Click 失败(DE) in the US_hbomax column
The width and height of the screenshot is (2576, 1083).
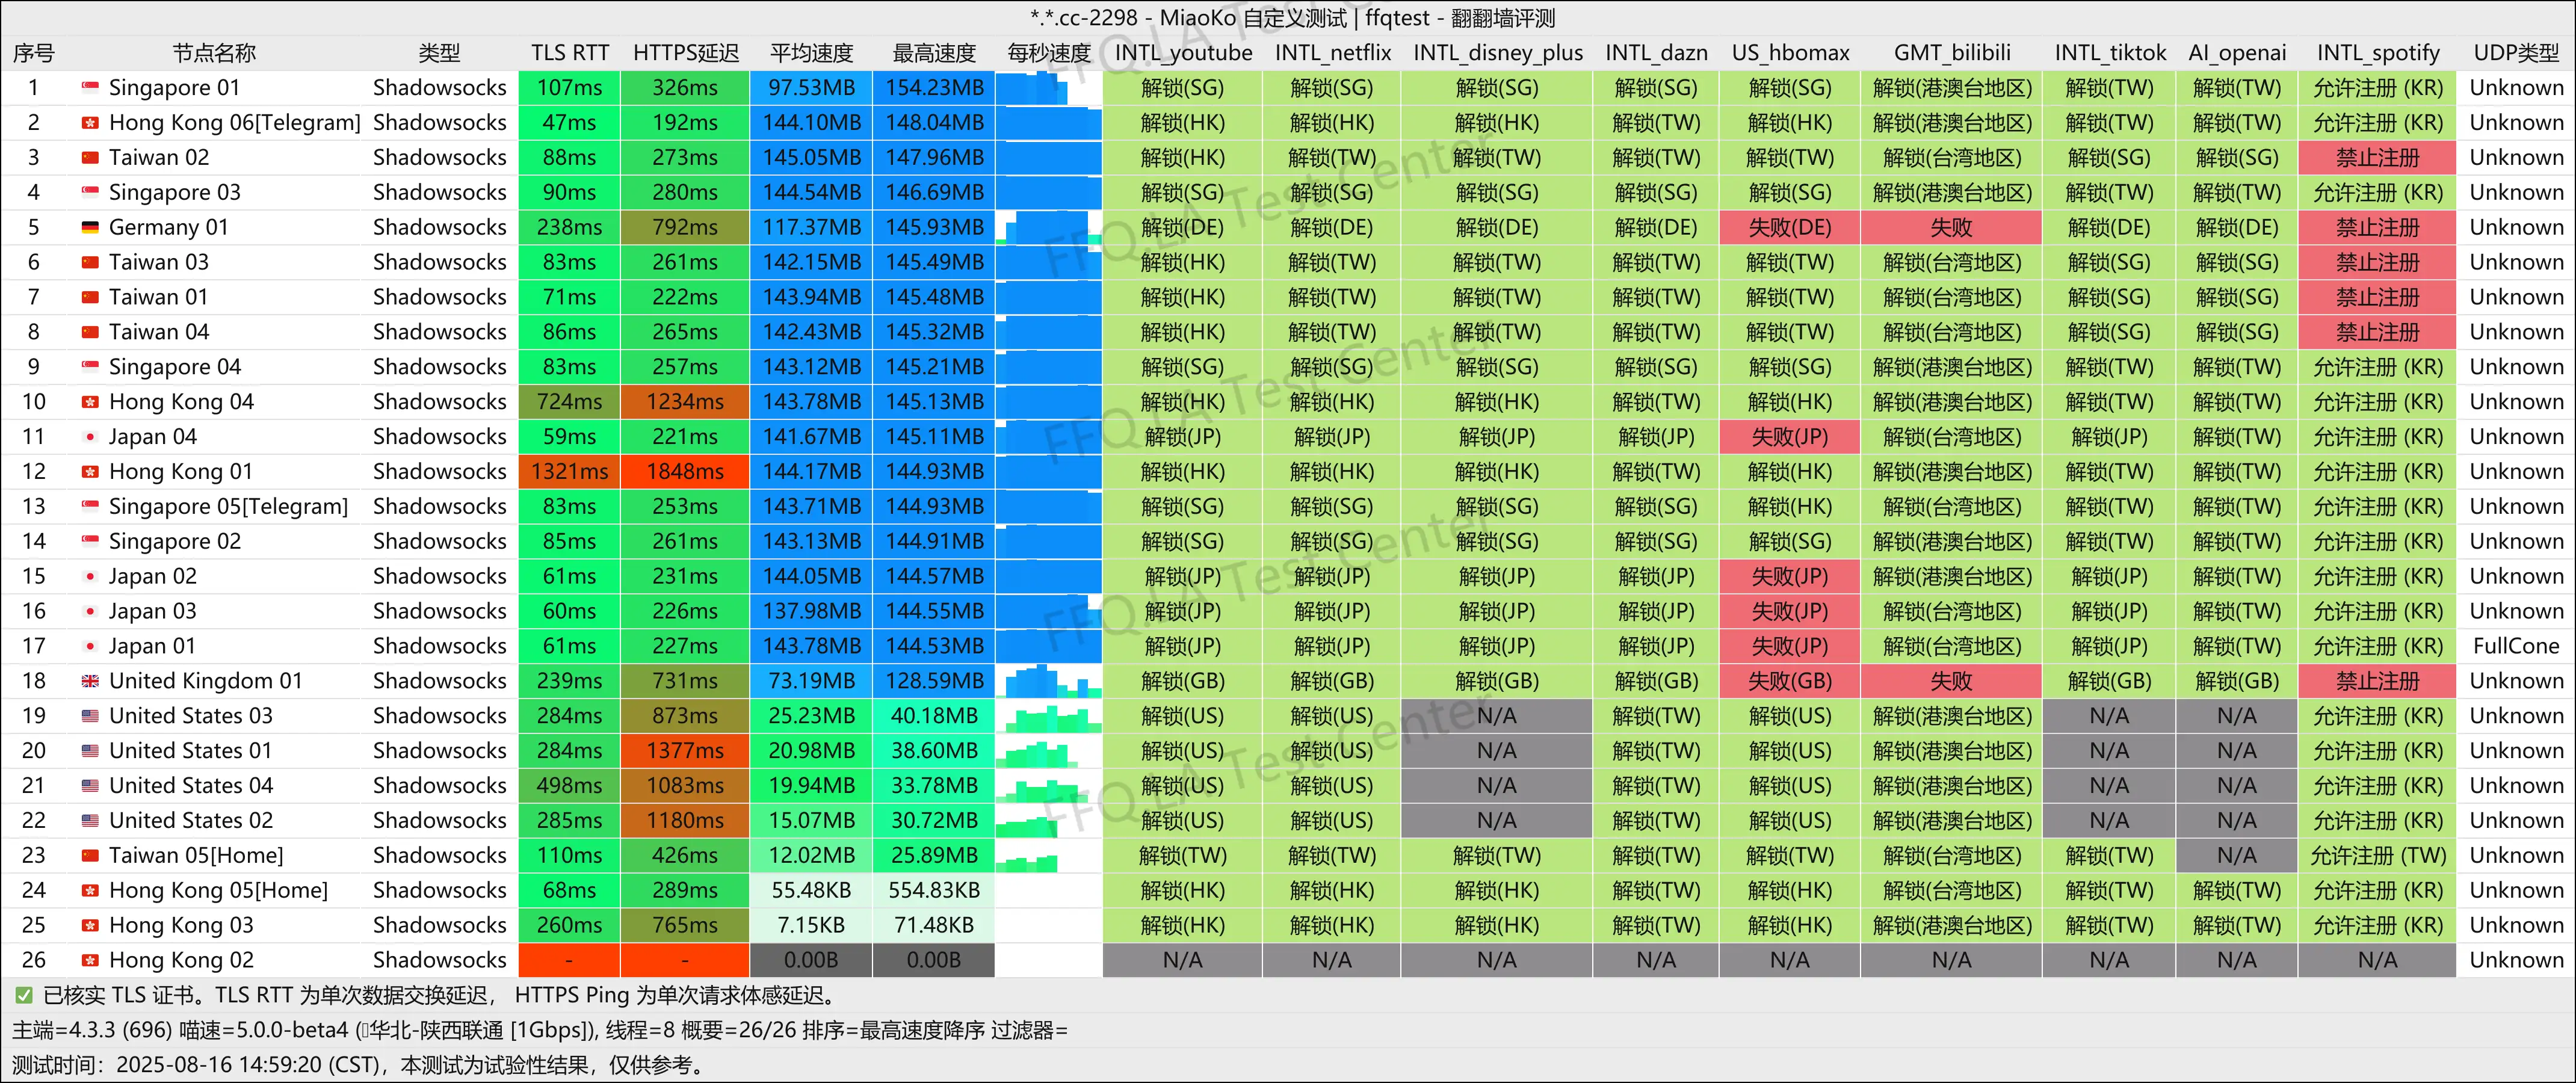coord(1789,228)
